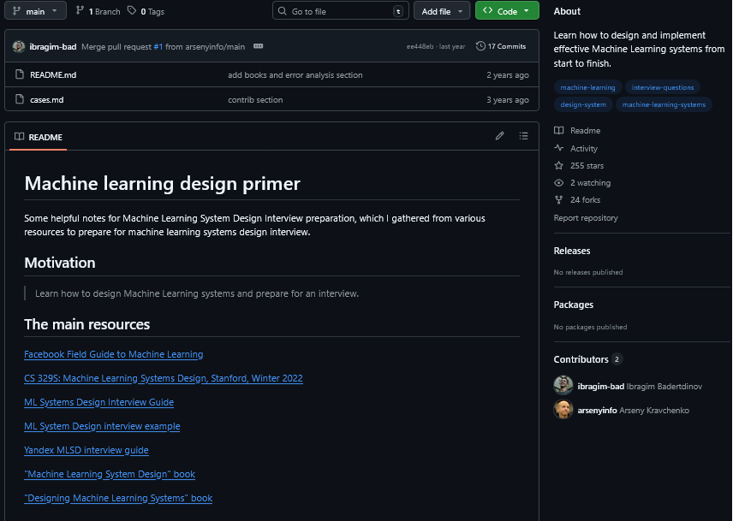
Task: Open ibragim-bad Ibragim Badertdinov contributor profile
Action: (x=640, y=387)
